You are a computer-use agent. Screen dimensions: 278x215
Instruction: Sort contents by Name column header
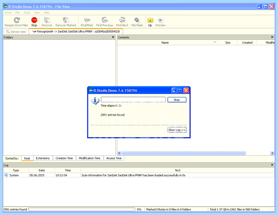tap(165, 43)
